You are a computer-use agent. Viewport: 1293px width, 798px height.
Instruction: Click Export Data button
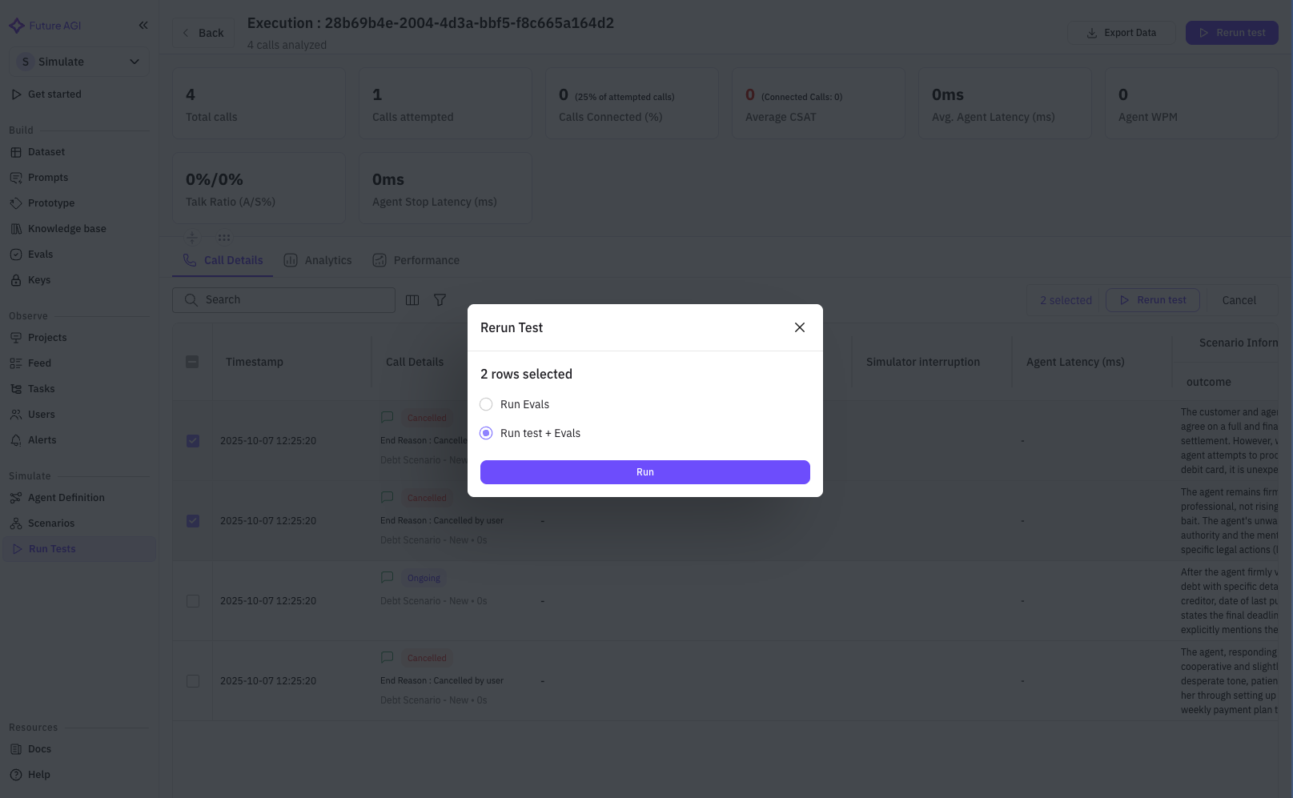point(1121,33)
